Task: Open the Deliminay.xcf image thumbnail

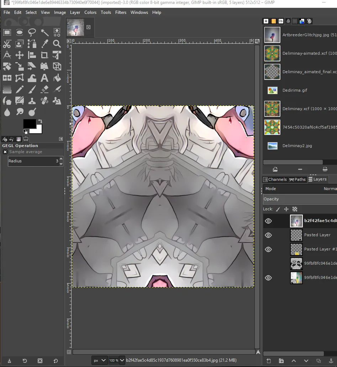Action: [272, 109]
